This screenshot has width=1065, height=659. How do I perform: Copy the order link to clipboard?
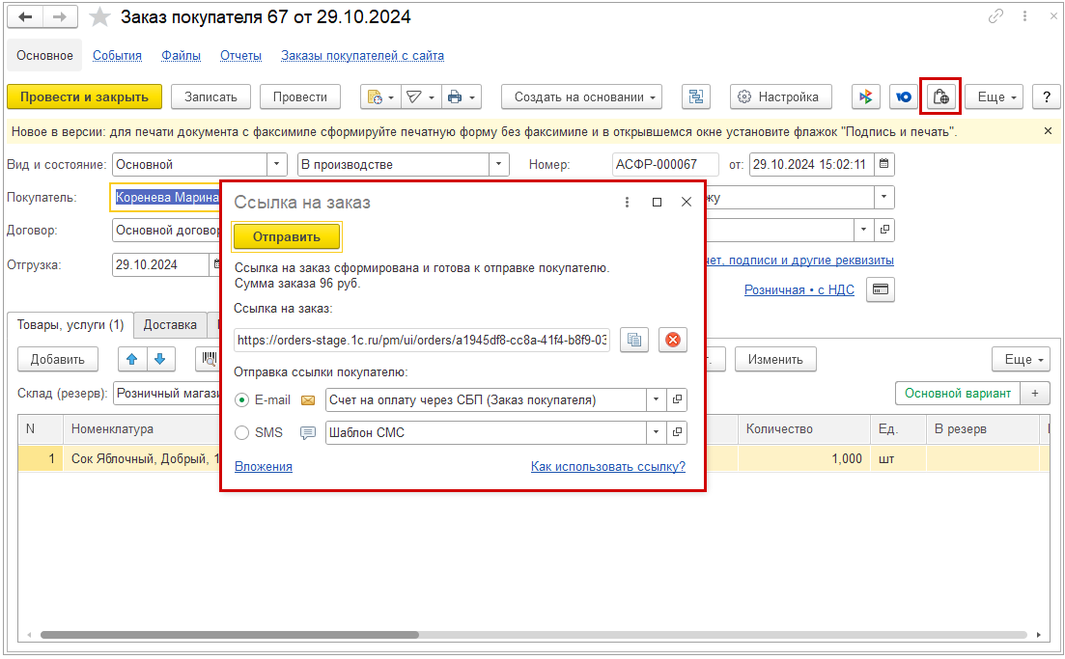(634, 340)
